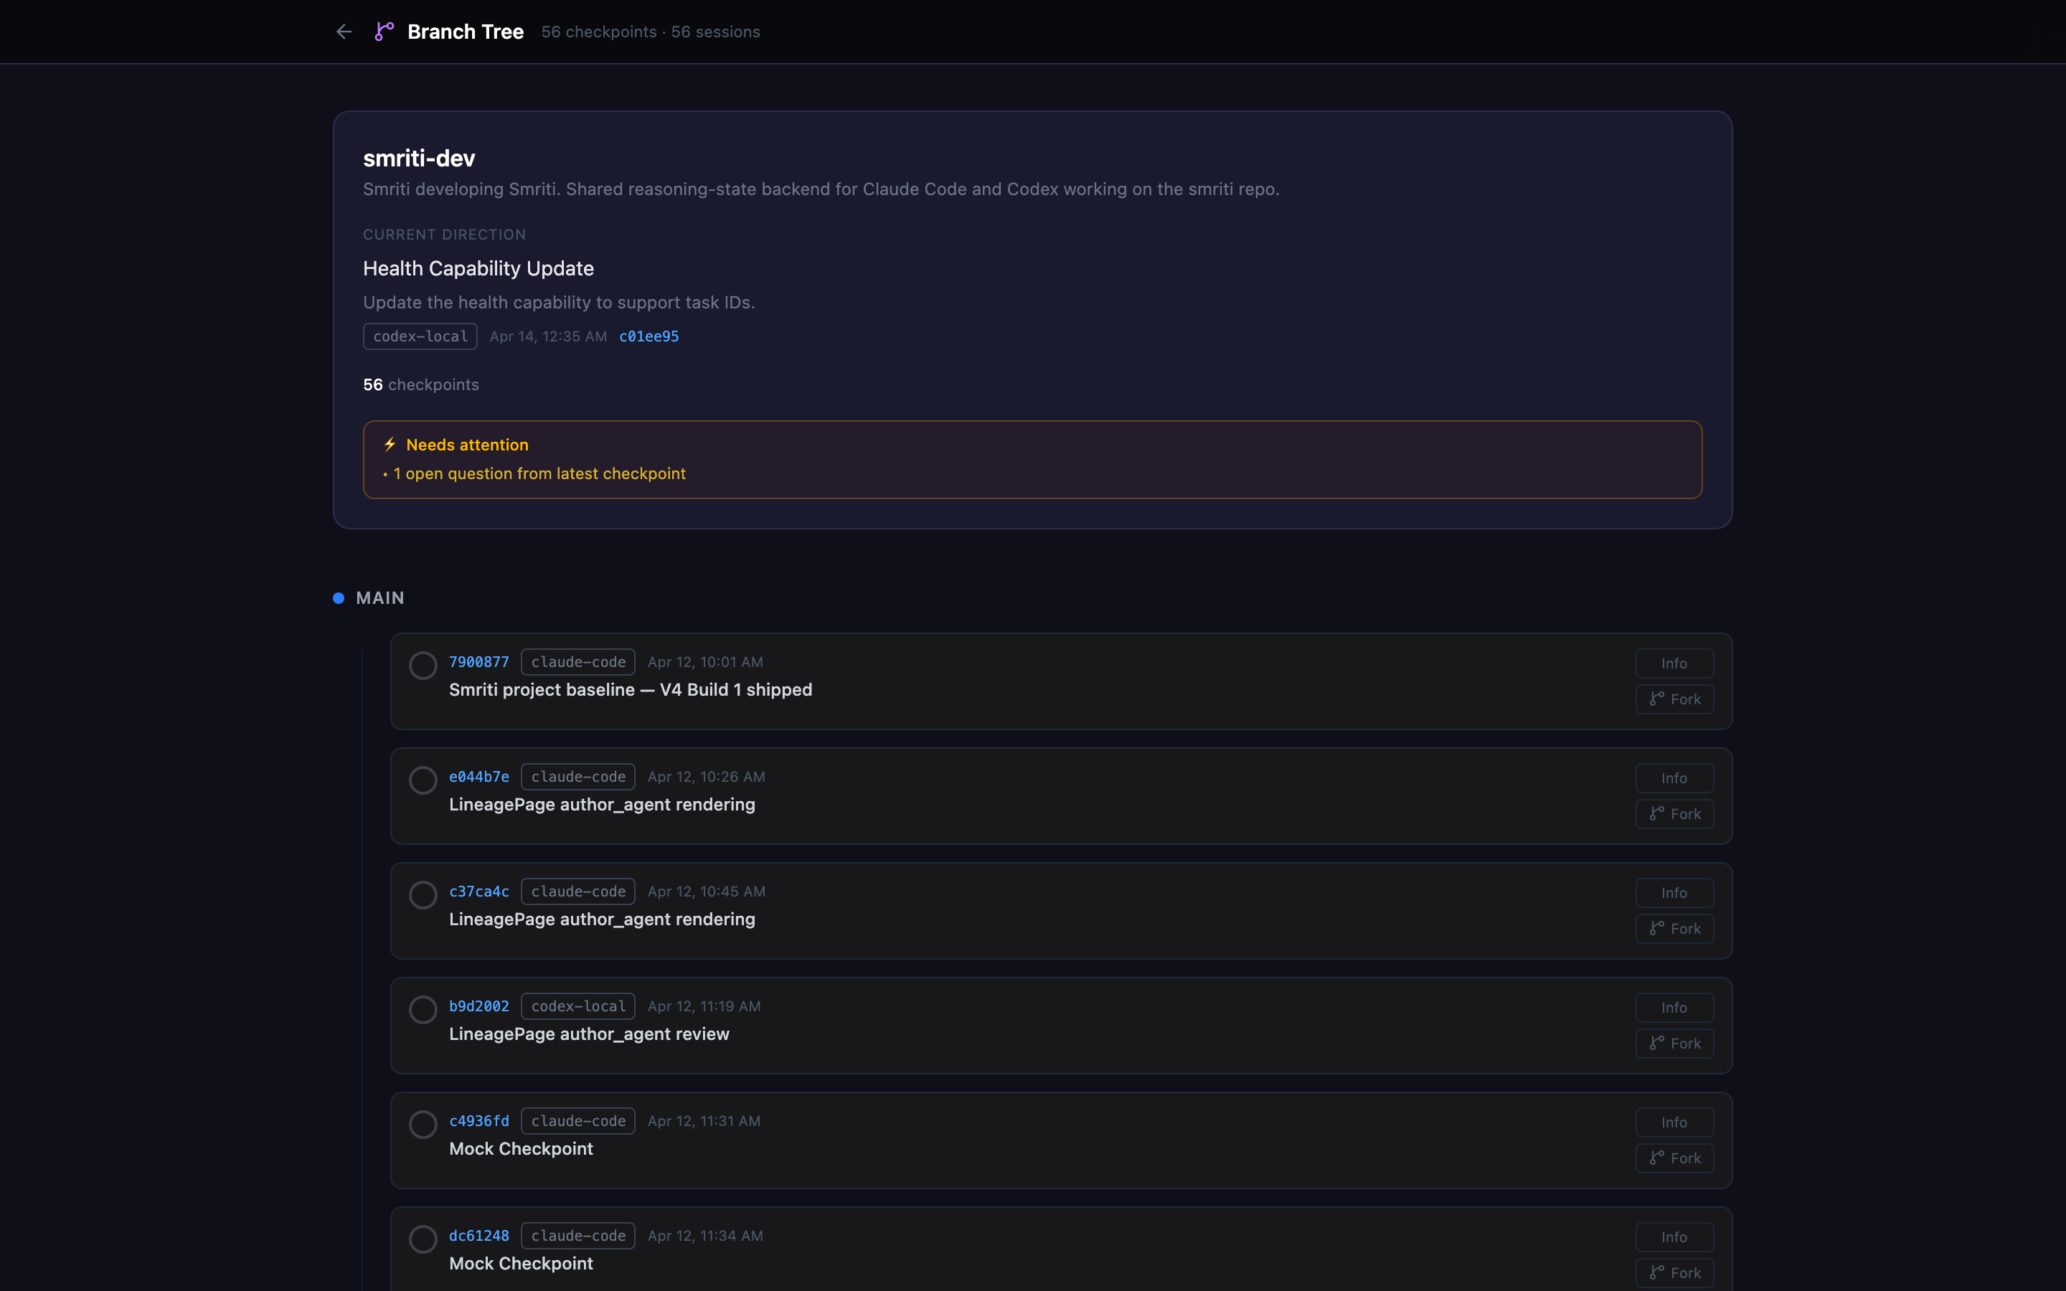Select radio circle for checkpoint dc61248
This screenshot has width=2066, height=1291.
(x=423, y=1239)
